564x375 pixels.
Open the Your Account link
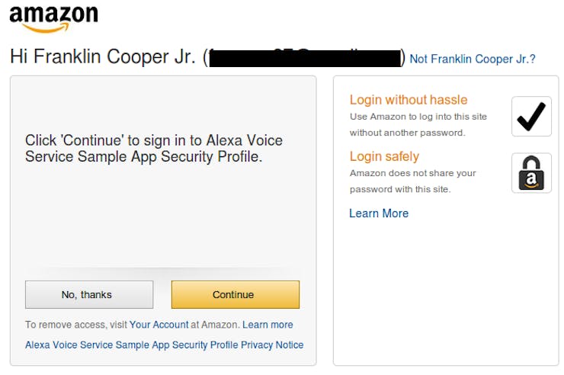pyautogui.click(x=159, y=325)
